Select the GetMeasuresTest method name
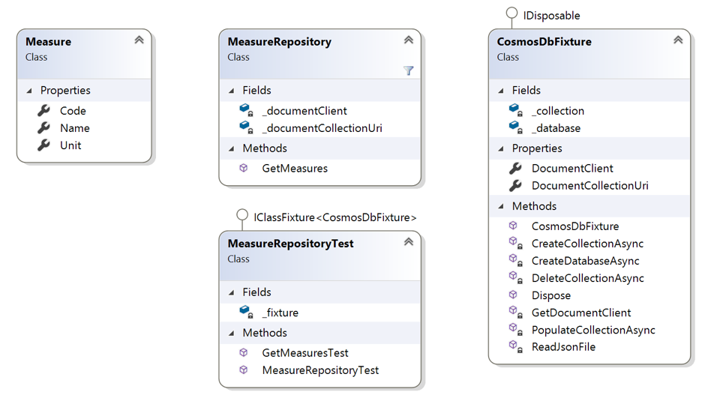The height and width of the screenshot is (404, 705). [305, 353]
